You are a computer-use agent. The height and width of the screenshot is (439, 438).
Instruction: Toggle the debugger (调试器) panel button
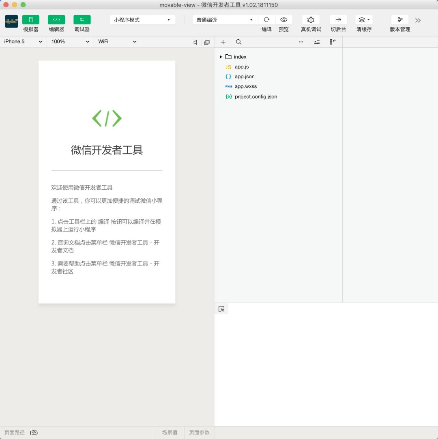82,19
